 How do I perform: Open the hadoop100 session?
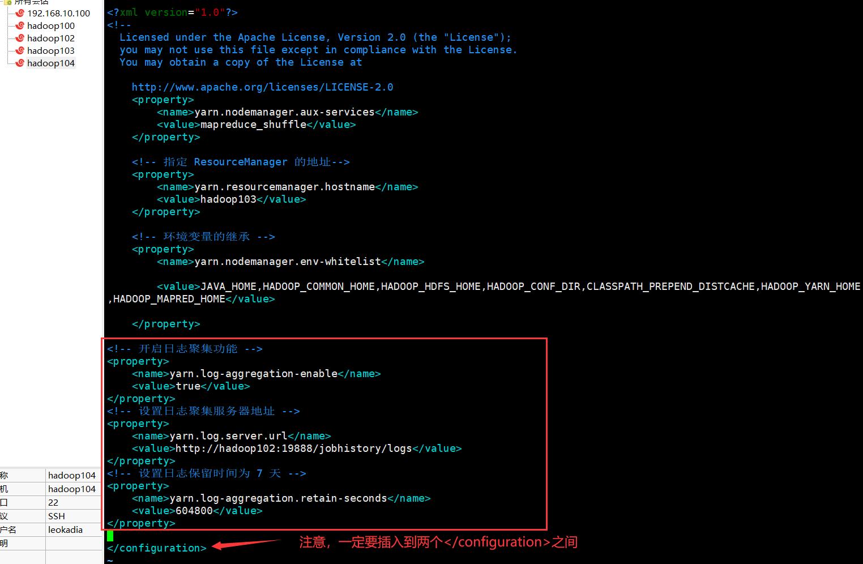(50, 25)
